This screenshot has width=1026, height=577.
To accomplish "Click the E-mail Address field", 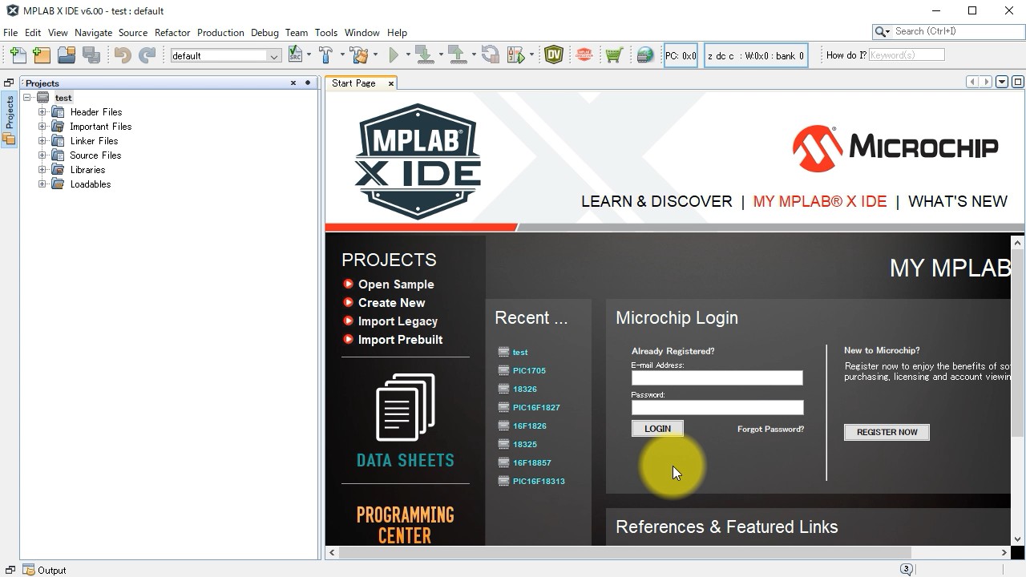I will [x=717, y=377].
